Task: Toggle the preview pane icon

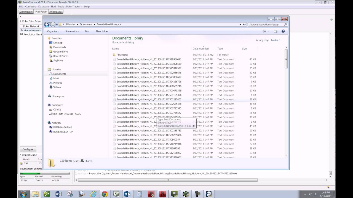Action: pyautogui.click(x=275, y=31)
